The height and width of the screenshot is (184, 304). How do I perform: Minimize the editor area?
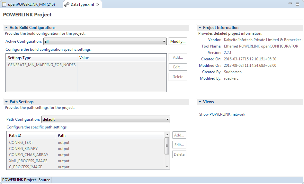pos(290,3)
